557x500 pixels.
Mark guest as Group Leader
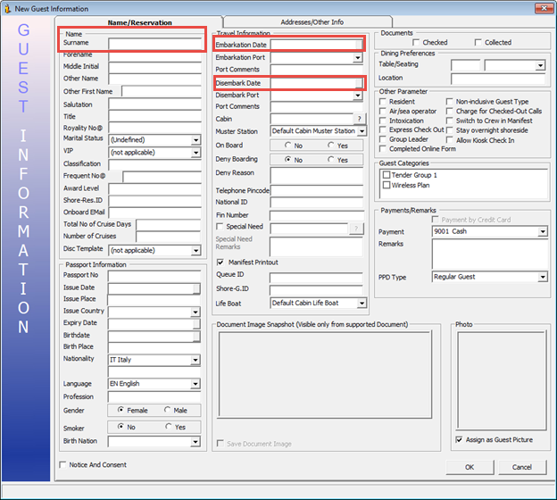pyautogui.click(x=383, y=139)
